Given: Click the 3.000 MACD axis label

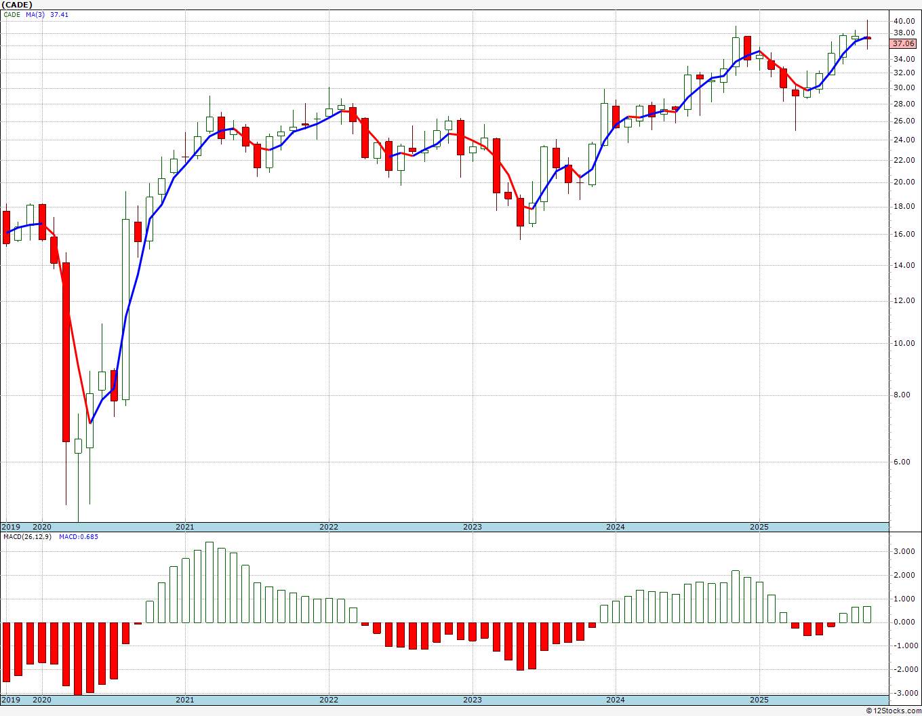Looking at the screenshot, I should tap(904, 552).
